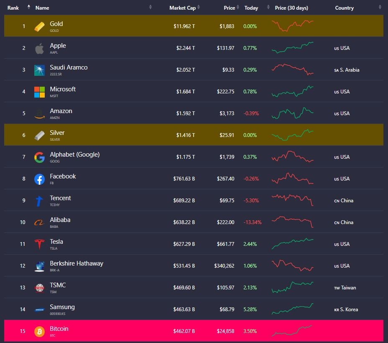Sort by the Name column arrows
This screenshot has width=388, height=343.
(150, 7)
